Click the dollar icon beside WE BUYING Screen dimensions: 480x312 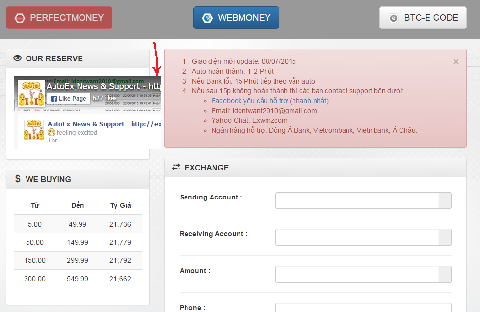click(x=18, y=179)
